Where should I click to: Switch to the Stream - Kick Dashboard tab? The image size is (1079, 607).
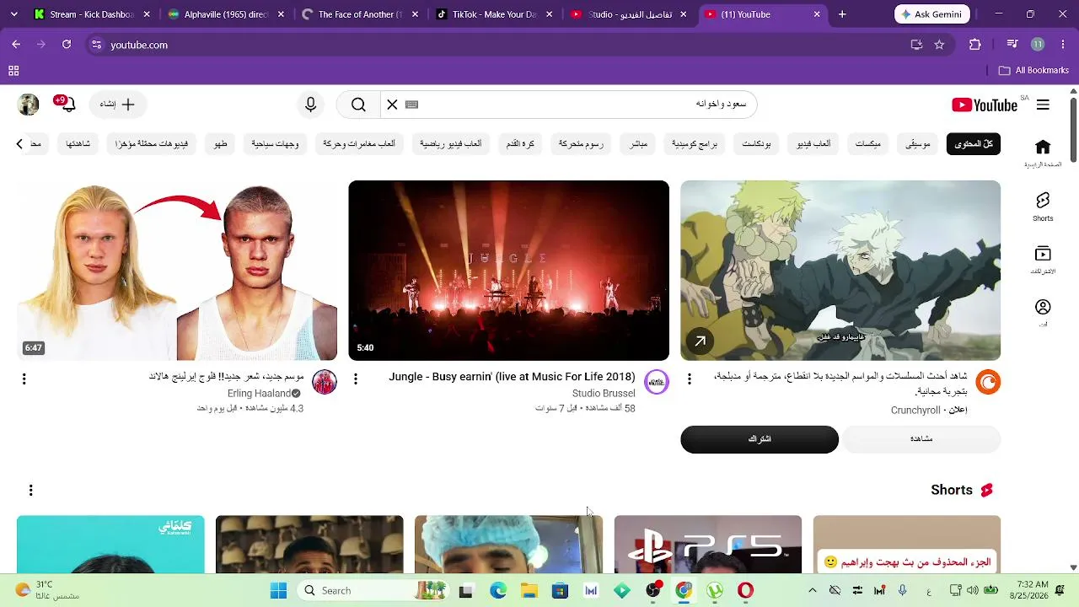[91, 14]
